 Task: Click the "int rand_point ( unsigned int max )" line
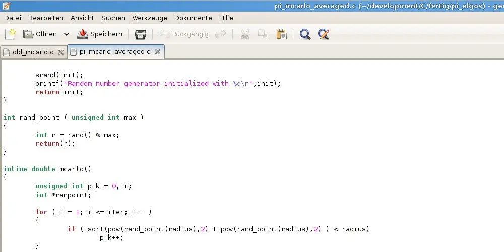coord(73,117)
